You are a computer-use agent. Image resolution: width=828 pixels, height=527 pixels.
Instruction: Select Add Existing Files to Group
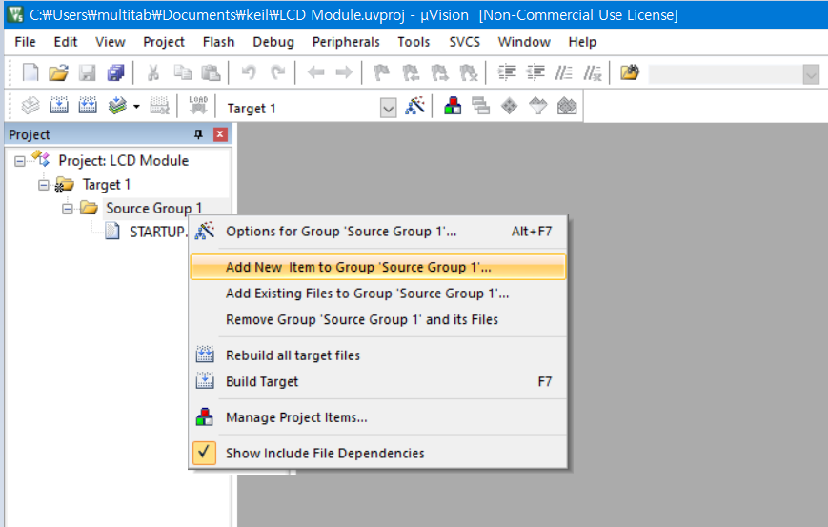377,294
